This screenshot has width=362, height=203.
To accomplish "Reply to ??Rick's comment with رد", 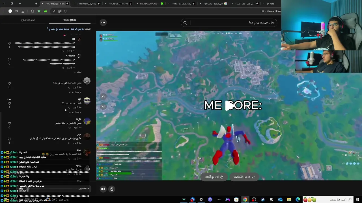I will [x=63, y=68].
